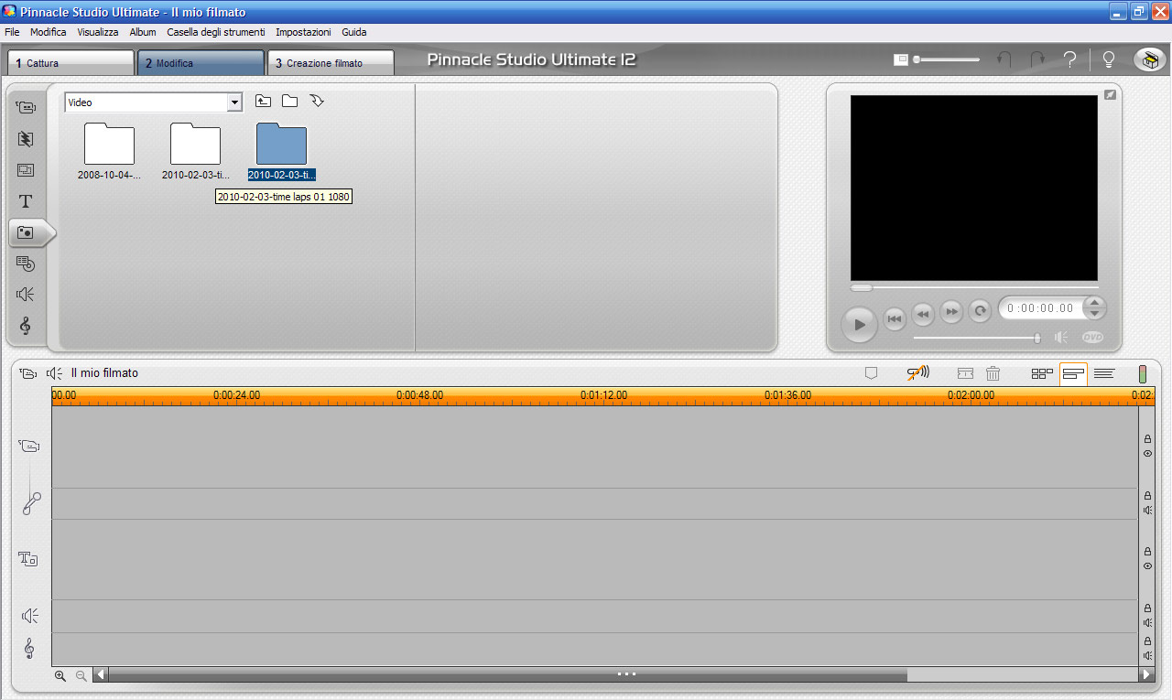Open the audio toolbox above timeline
Image resolution: width=1172 pixels, height=700 pixels.
55,373
